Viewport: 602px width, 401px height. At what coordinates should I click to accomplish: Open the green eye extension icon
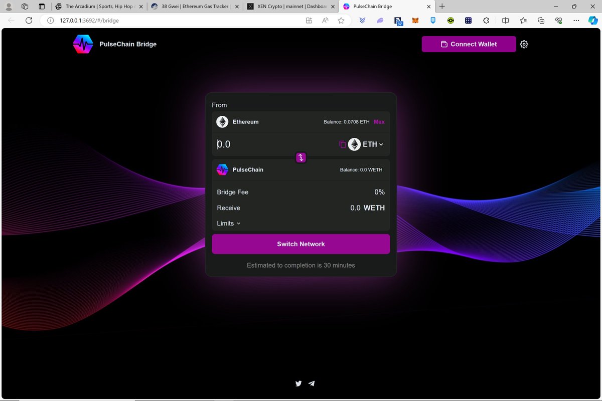click(451, 21)
